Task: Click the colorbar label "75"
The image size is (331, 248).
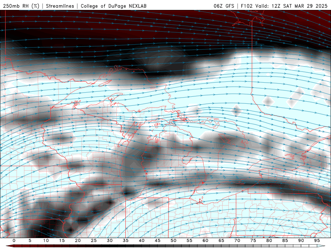Action: tap(253, 241)
